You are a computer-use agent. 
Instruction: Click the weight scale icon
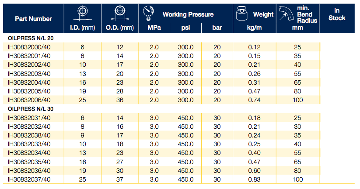242,15
